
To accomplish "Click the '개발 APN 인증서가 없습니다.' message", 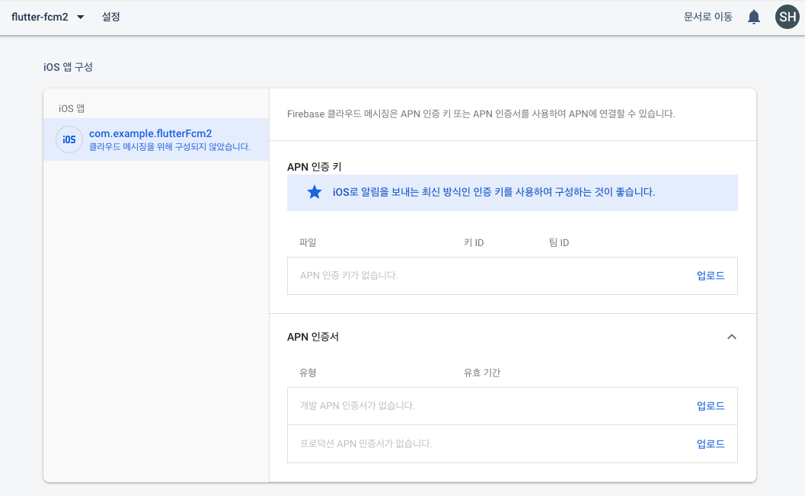I will [357, 405].
